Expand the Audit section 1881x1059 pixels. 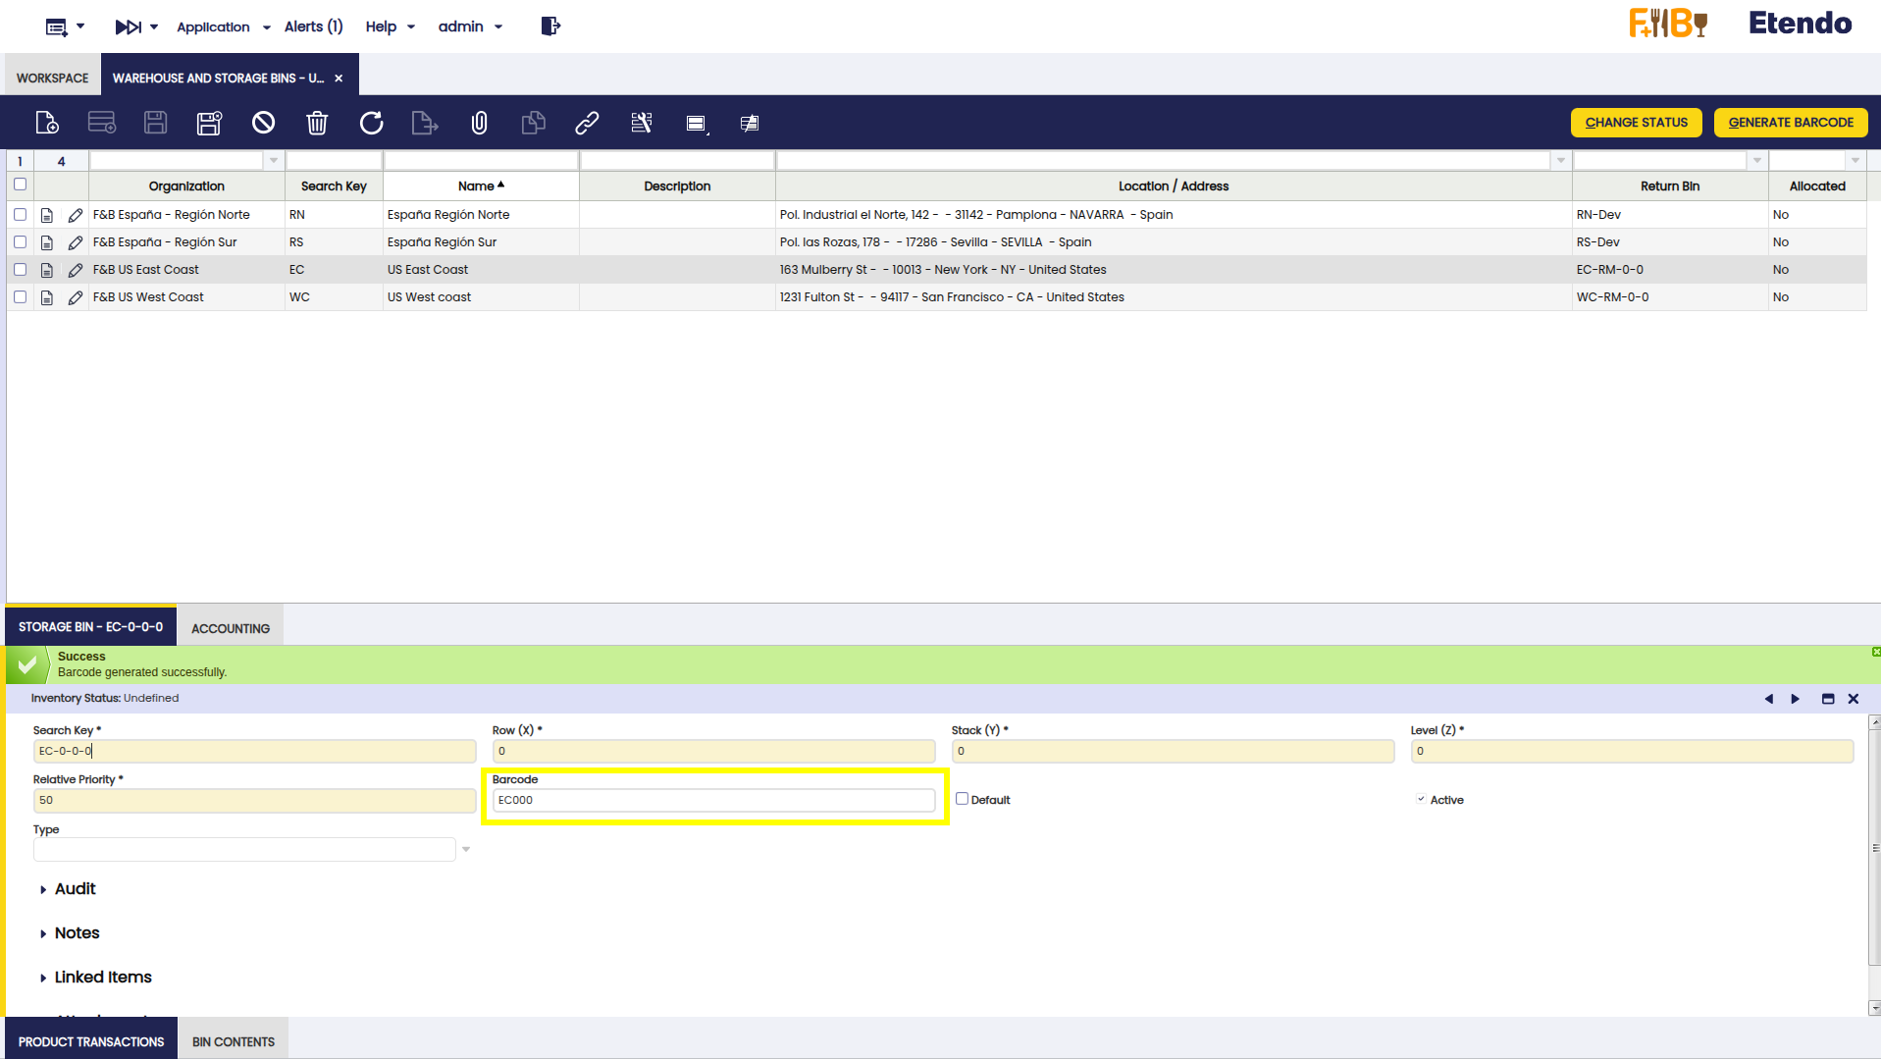(x=75, y=889)
